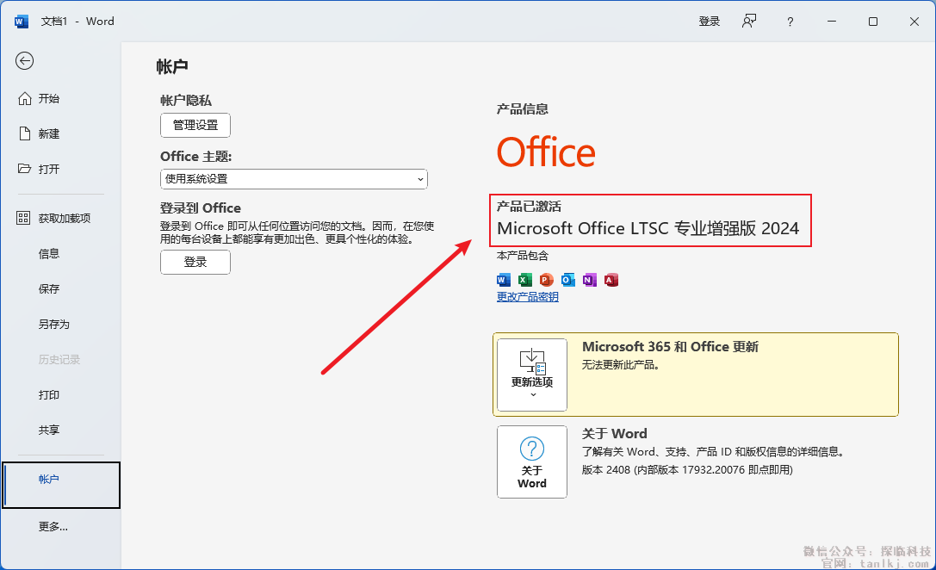This screenshot has width=936, height=570.
Task: Click the new-document icon beside 新建
Action: (24, 133)
